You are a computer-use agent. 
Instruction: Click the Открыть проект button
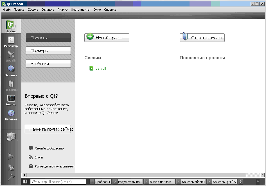pos(202,38)
